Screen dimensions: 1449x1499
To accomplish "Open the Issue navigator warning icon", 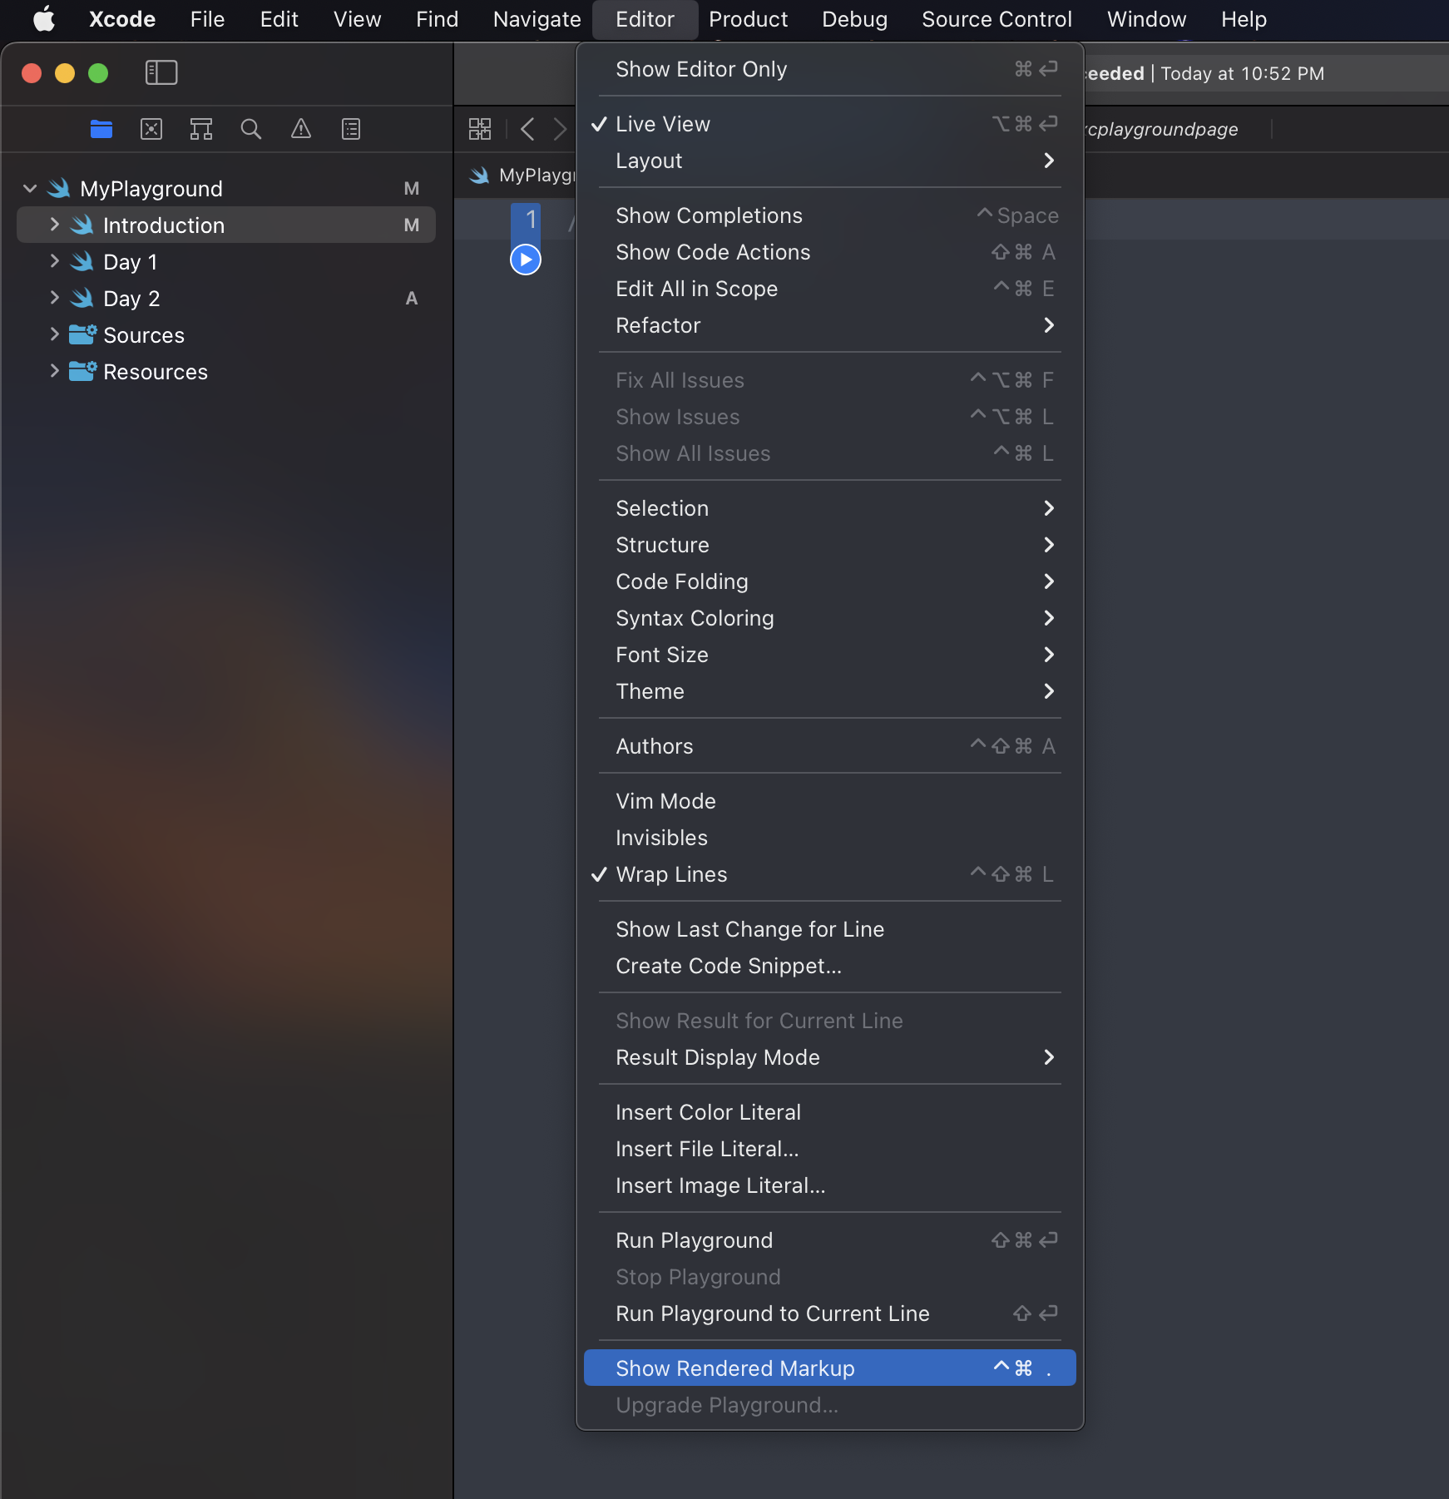I will point(301,129).
